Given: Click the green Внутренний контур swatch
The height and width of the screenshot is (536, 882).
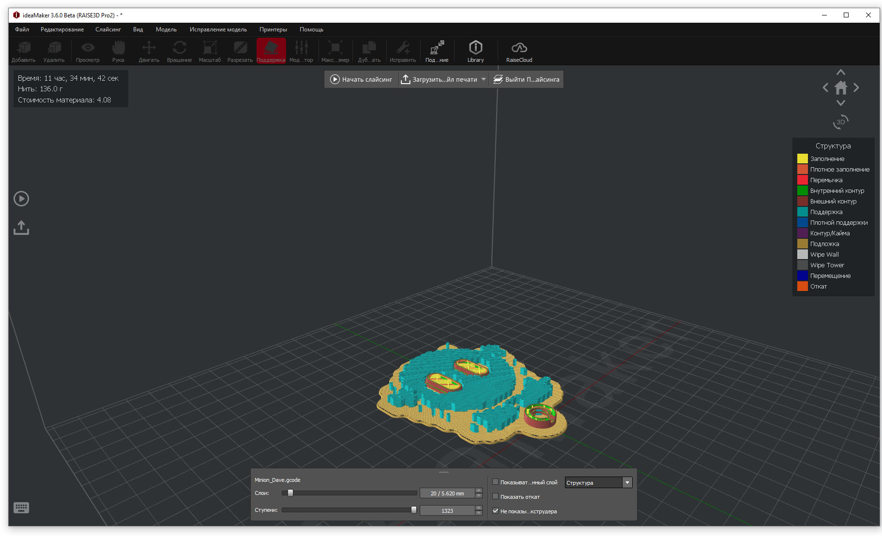Looking at the screenshot, I should coord(802,190).
